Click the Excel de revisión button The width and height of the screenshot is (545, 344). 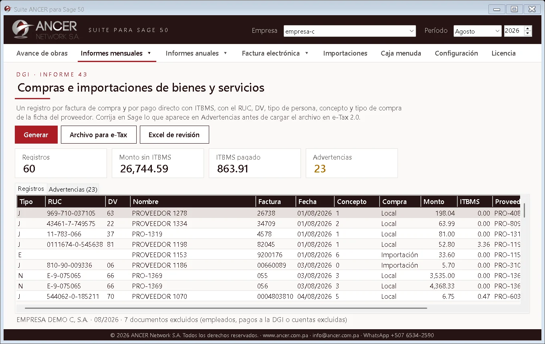[x=174, y=135]
